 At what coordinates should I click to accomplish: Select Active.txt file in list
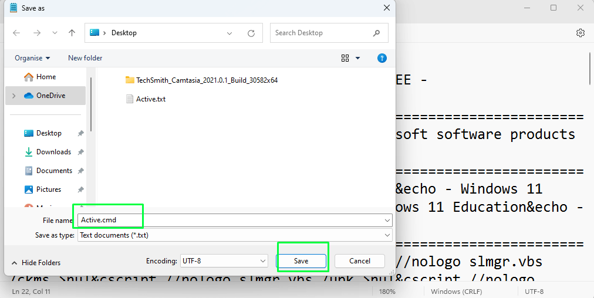pos(150,99)
